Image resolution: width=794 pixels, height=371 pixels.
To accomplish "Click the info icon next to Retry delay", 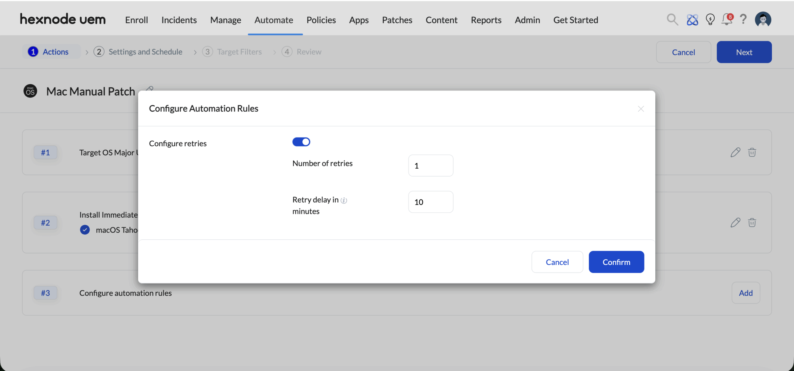I will pyautogui.click(x=344, y=201).
